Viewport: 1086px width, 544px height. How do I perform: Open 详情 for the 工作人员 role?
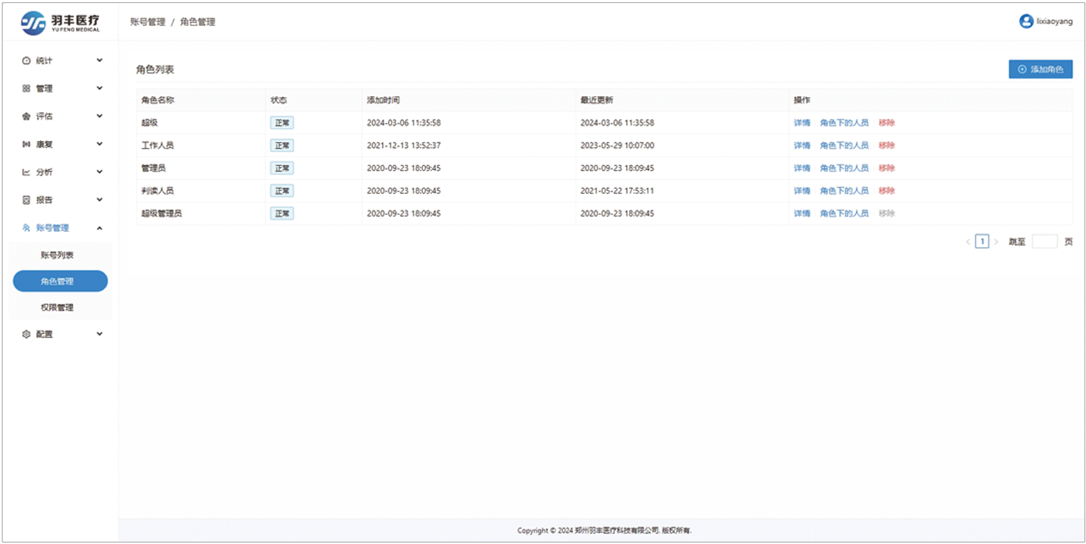coord(801,146)
